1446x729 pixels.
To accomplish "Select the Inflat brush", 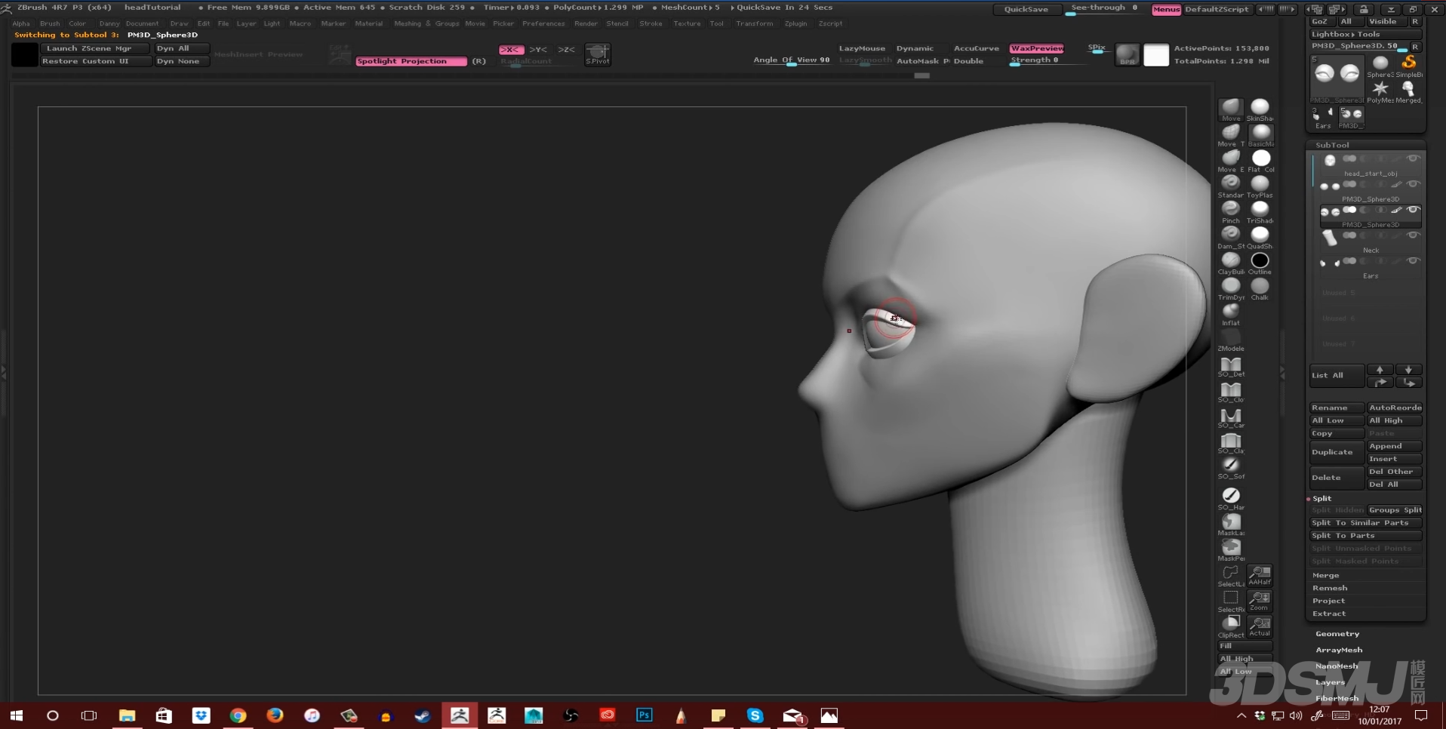I will tap(1230, 312).
